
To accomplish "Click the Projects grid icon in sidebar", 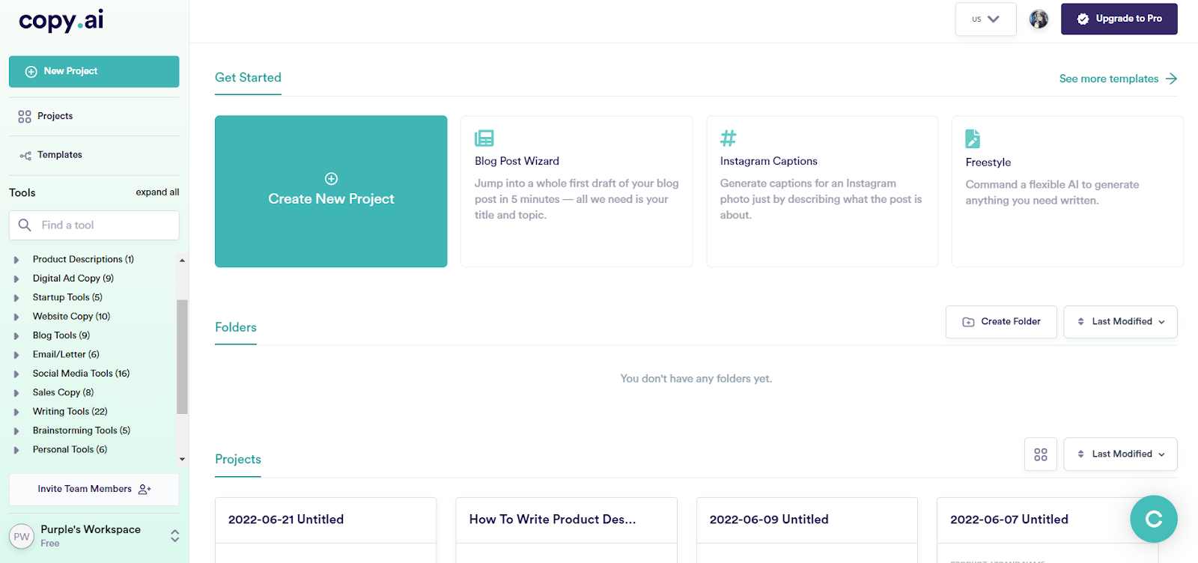I will (25, 117).
